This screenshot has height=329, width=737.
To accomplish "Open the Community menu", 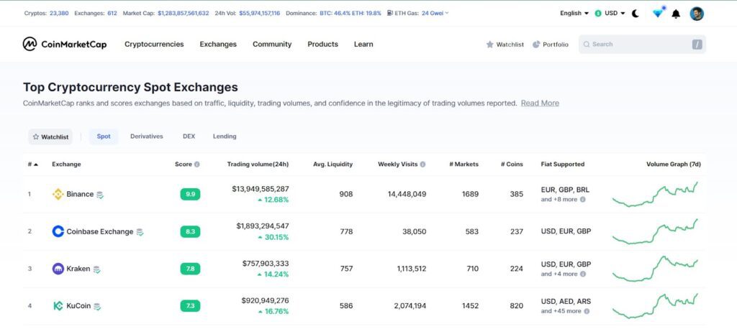I will [272, 44].
